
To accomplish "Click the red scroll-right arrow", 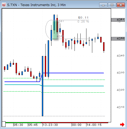I will (x=122, y=124).
